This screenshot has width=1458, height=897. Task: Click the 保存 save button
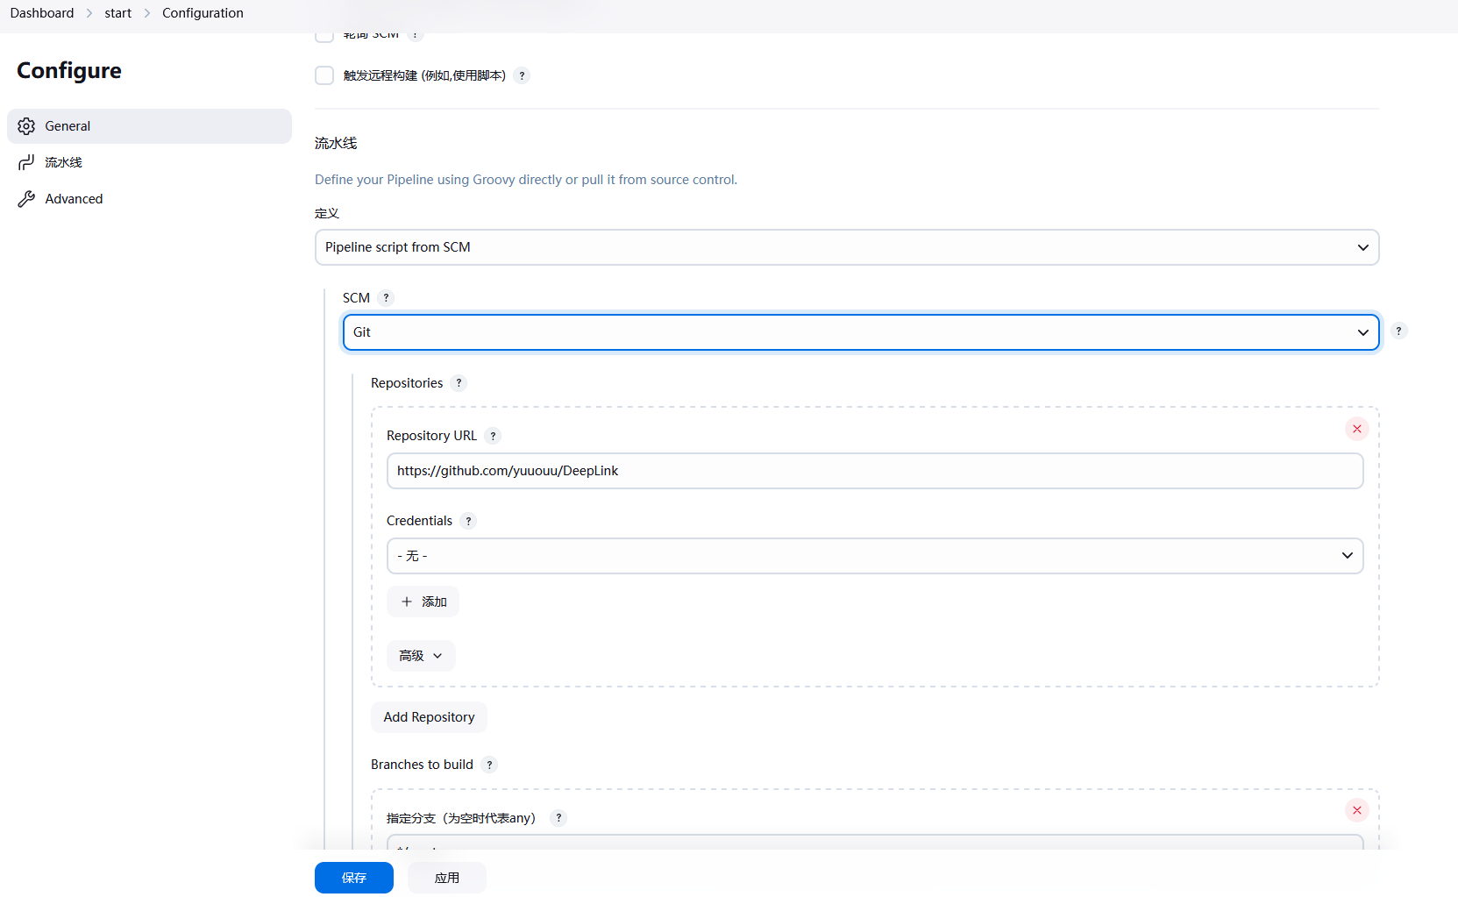pos(353,878)
